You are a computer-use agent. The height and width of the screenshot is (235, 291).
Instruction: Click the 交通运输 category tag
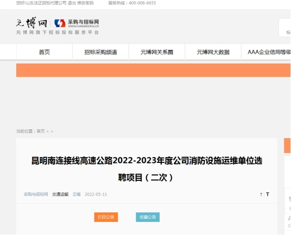(x=60, y=195)
